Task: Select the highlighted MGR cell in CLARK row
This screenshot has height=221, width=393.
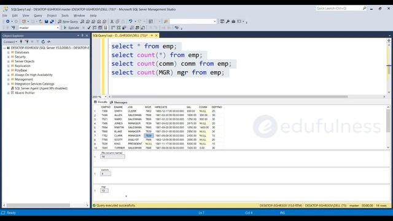Action: click(149, 136)
